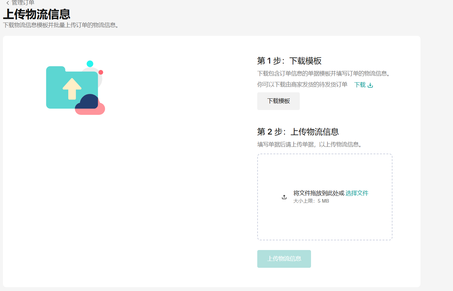Click the 待发货订单 hint text
The height and width of the screenshot is (291, 453).
[x=302, y=85]
